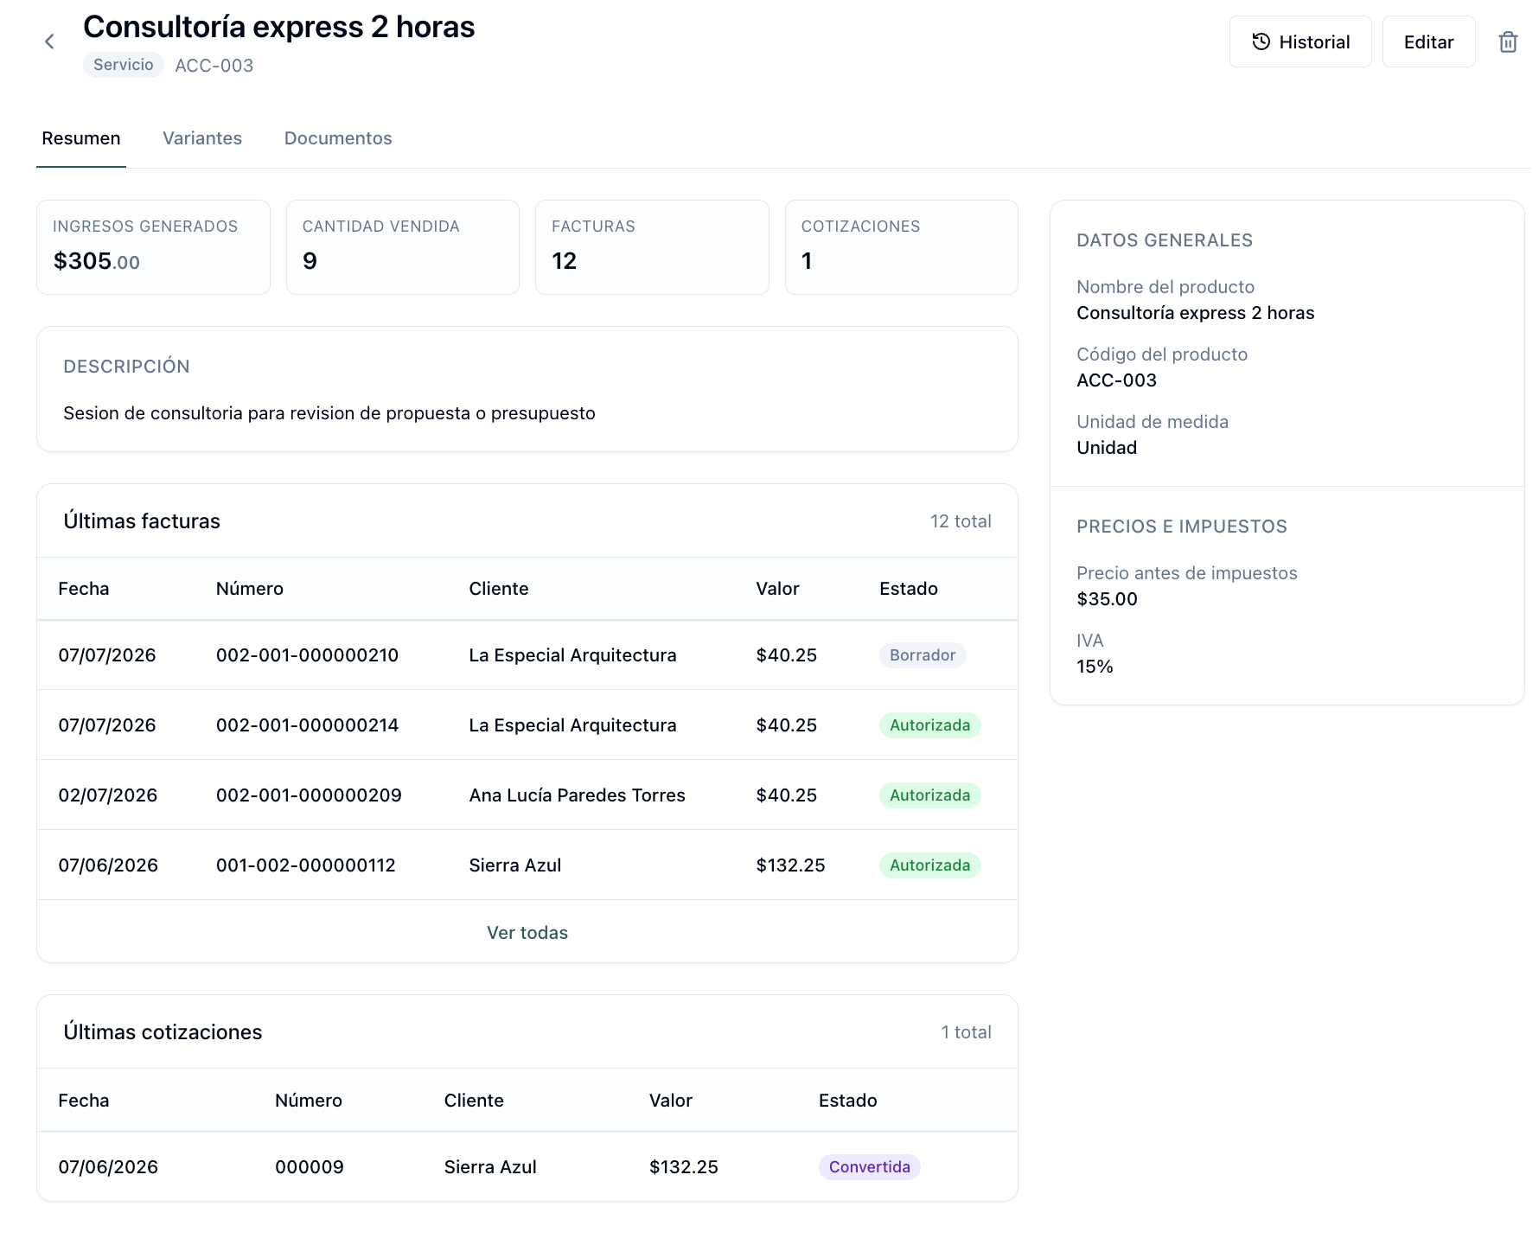The height and width of the screenshot is (1245, 1539).
Task: Click the Cotizaciones card showing 1
Action: pyautogui.click(x=902, y=247)
